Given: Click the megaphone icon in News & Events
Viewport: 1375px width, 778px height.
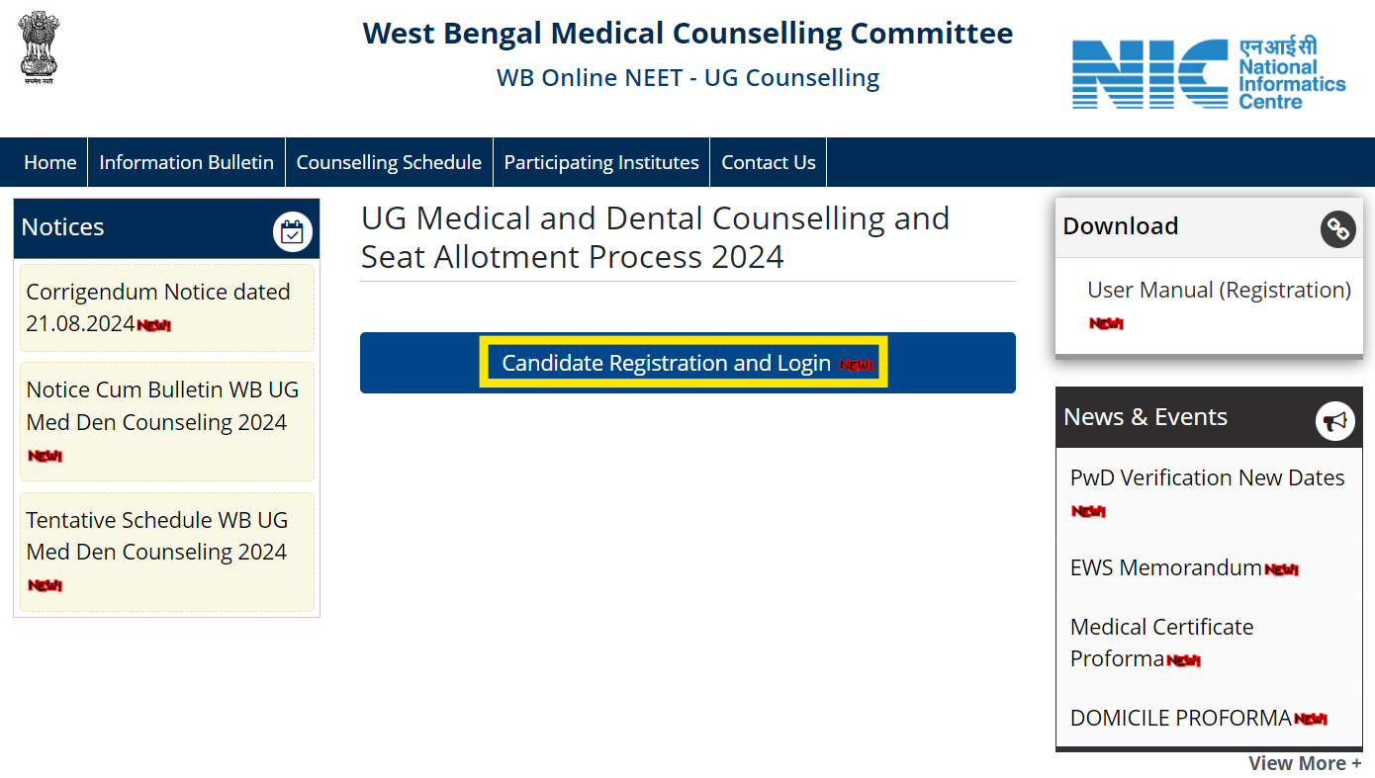Looking at the screenshot, I should (1334, 421).
